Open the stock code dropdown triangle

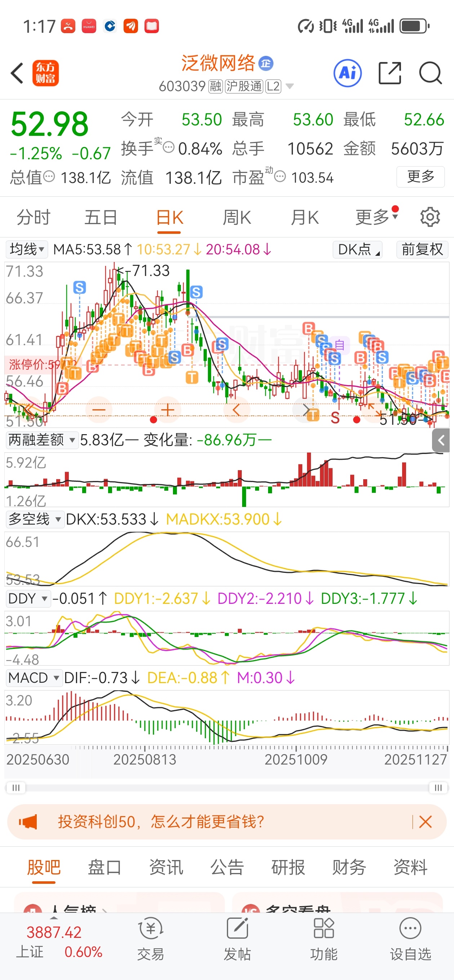tap(290, 86)
